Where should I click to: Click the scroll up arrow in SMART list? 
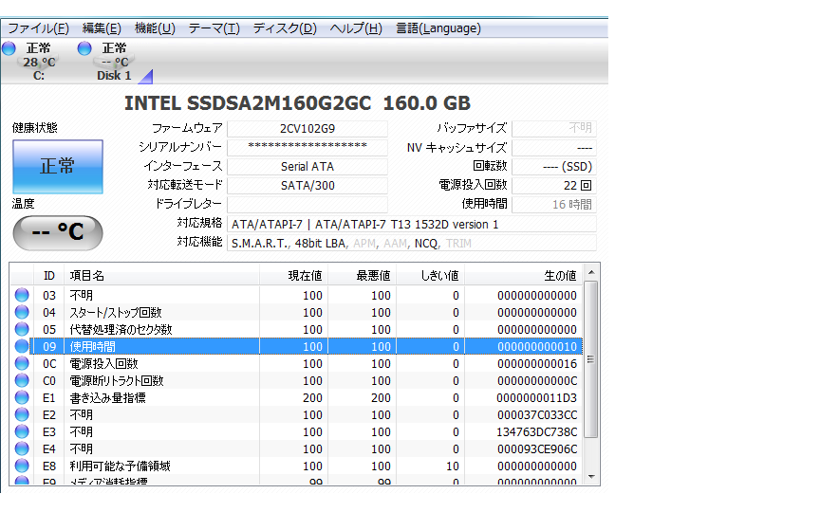(x=592, y=274)
